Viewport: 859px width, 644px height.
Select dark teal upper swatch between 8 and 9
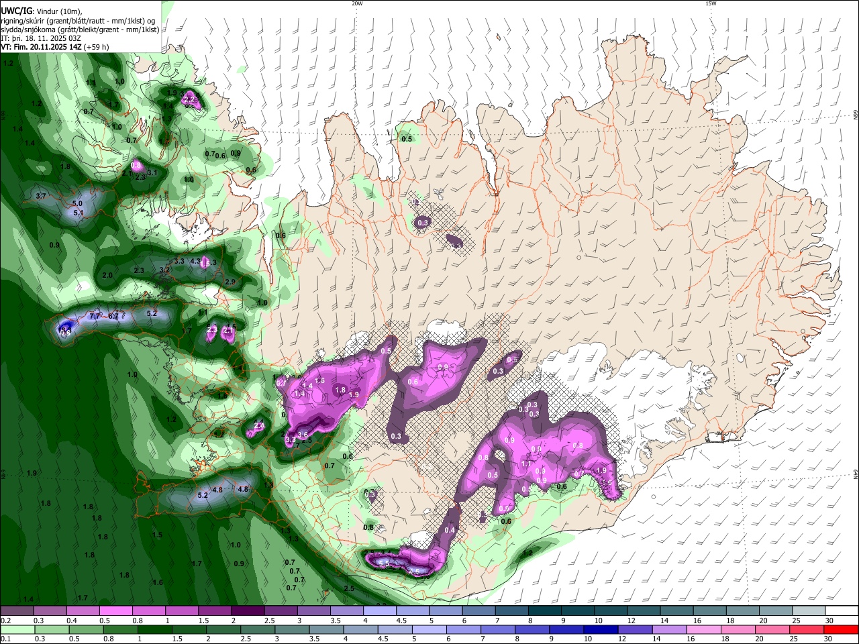(544, 611)
